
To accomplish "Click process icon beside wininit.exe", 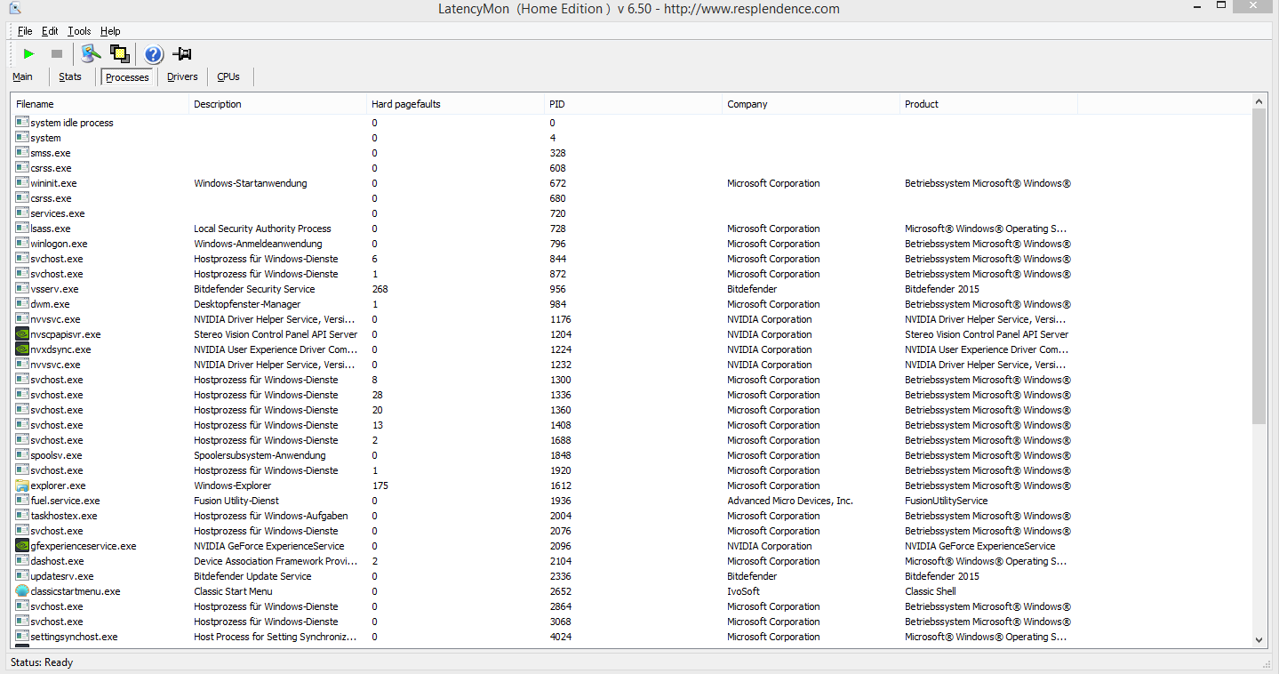I will (22, 183).
